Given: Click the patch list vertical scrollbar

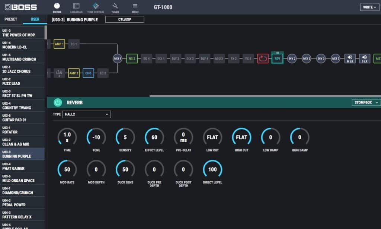Looking at the screenshot, I should click(46, 32).
